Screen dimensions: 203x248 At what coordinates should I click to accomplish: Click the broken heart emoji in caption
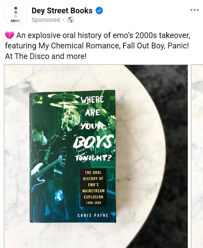pyautogui.click(x=9, y=35)
